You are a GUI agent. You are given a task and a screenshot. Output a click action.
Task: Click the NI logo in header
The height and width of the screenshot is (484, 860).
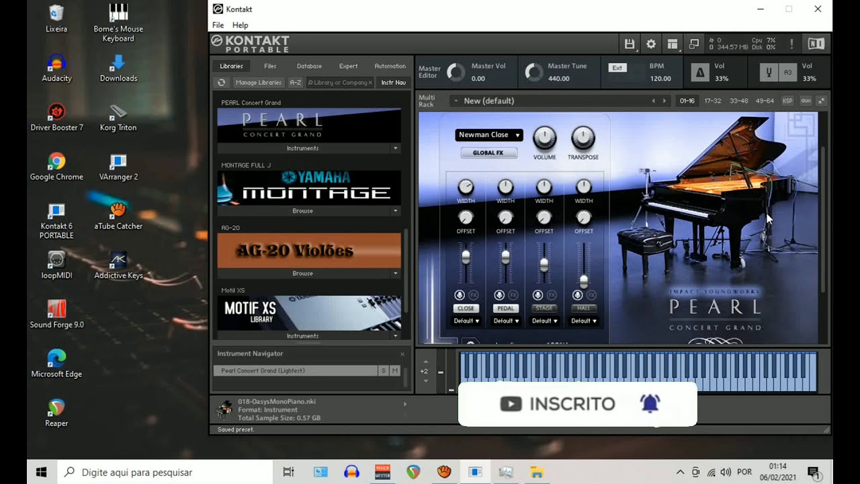coord(816,44)
